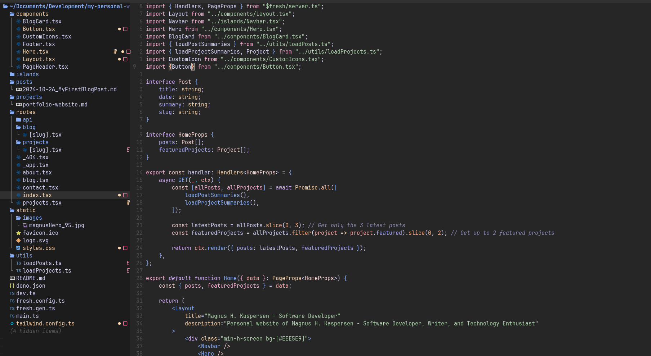
Task: Click the Tailwind icon beside tailwind.config.ts
Action: (x=12, y=324)
